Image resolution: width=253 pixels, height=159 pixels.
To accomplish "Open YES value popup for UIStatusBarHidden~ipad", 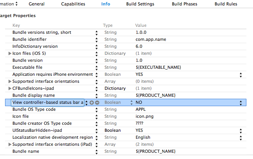I will click(x=241, y=131).
